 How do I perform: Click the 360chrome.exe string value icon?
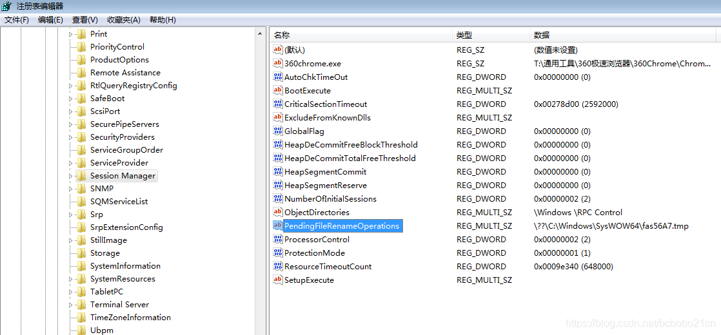click(278, 63)
